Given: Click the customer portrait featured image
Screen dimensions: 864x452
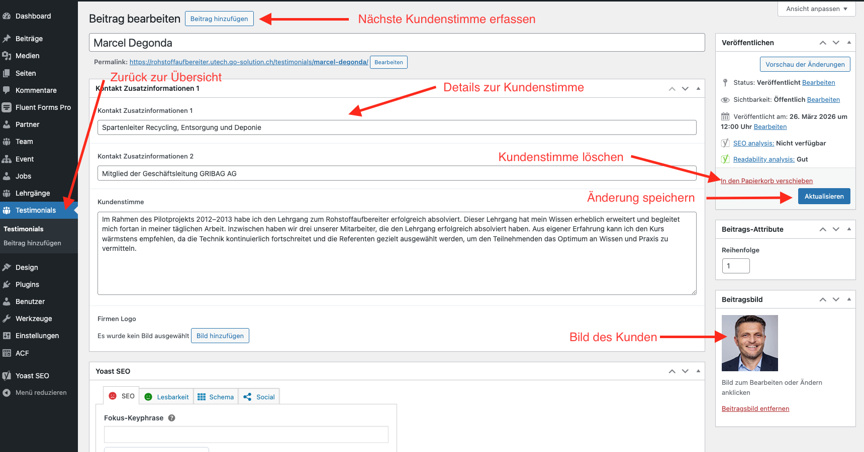Looking at the screenshot, I should click(x=750, y=343).
